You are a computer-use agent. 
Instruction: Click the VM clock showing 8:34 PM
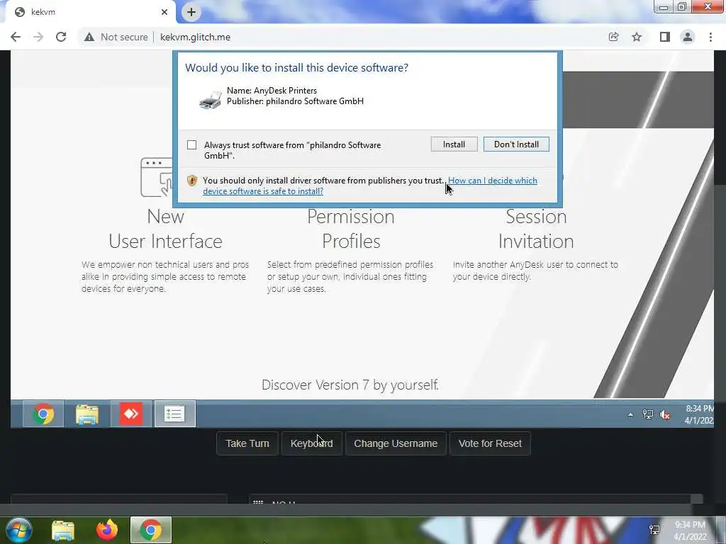tap(699, 414)
